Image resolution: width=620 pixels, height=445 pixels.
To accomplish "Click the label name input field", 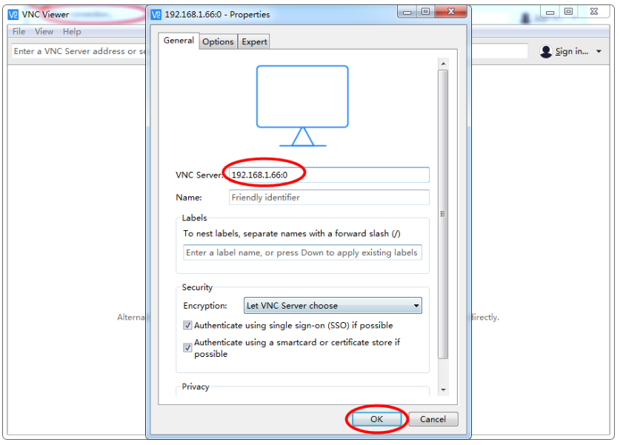I will 302,252.
